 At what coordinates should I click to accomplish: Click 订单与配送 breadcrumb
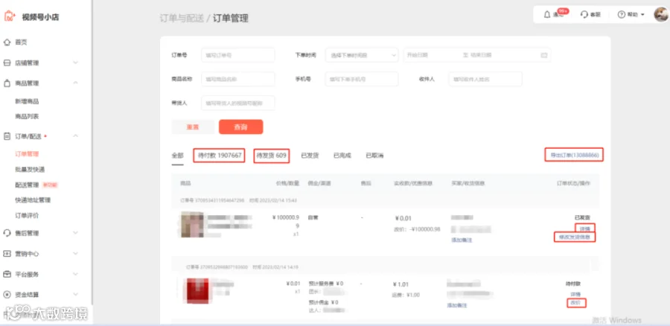tap(182, 19)
